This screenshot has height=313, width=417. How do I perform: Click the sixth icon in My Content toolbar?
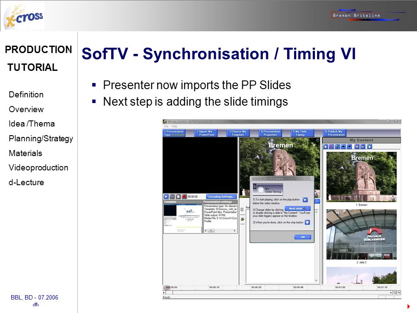[357, 147]
